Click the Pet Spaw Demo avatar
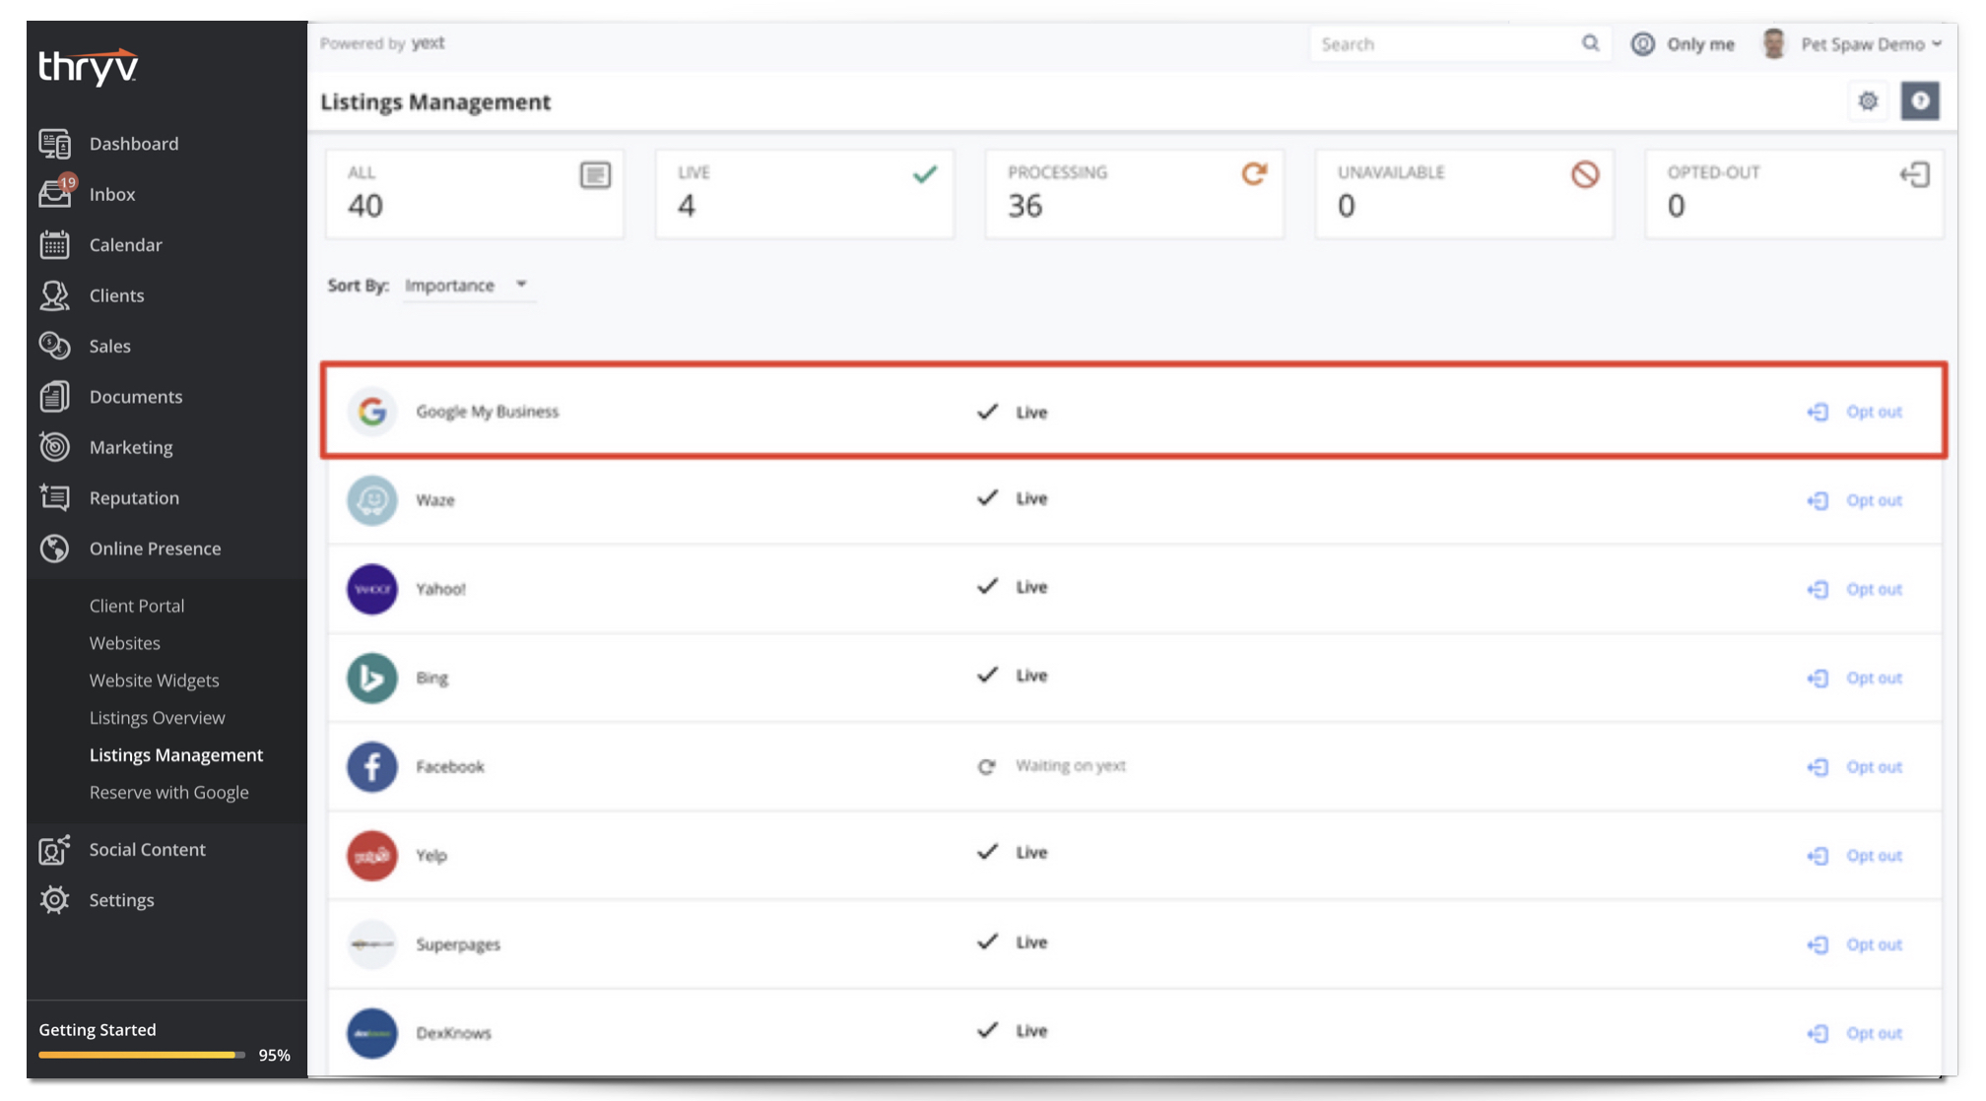Viewport: 1986px width, 1101px height. [x=1774, y=43]
